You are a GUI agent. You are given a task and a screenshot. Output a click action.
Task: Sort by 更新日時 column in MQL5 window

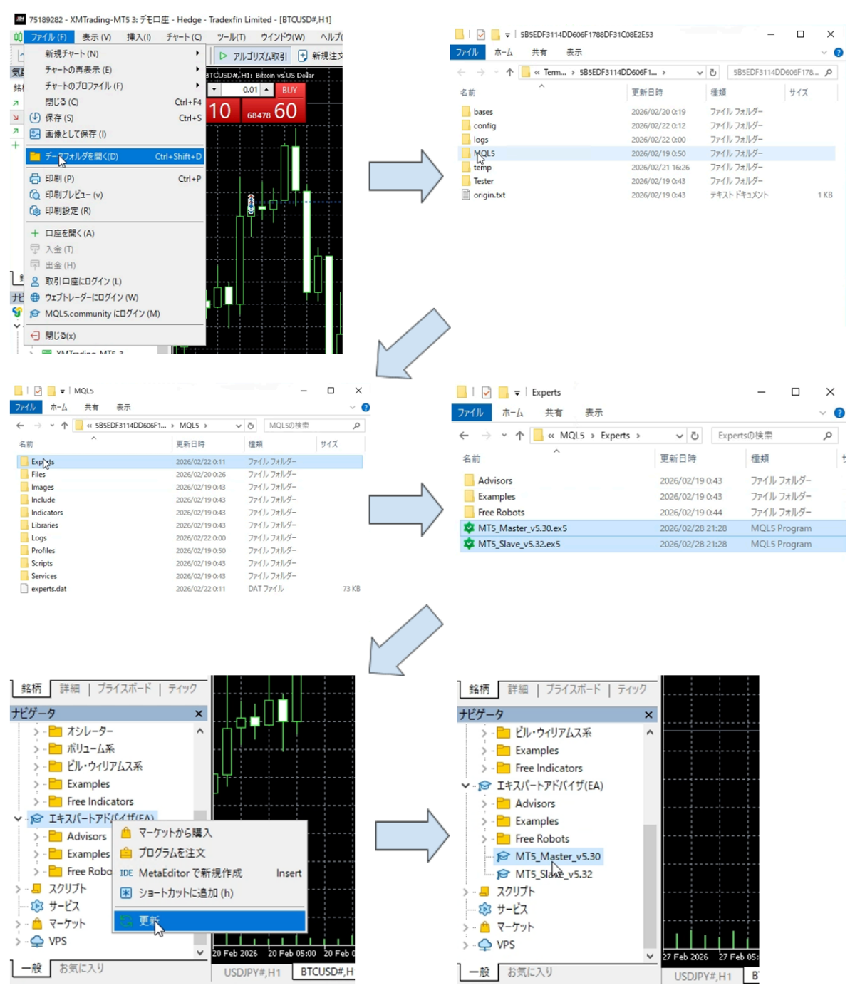pyautogui.click(x=190, y=444)
